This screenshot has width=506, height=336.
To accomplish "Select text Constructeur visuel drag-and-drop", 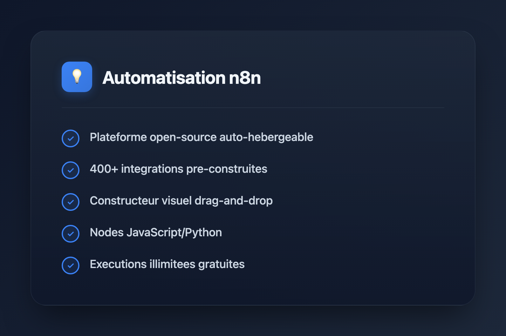I will pyautogui.click(x=181, y=201).
